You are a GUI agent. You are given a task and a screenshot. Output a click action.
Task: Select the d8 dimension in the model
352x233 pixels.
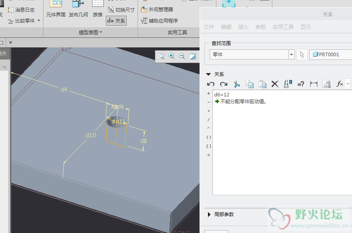(x=143, y=141)
